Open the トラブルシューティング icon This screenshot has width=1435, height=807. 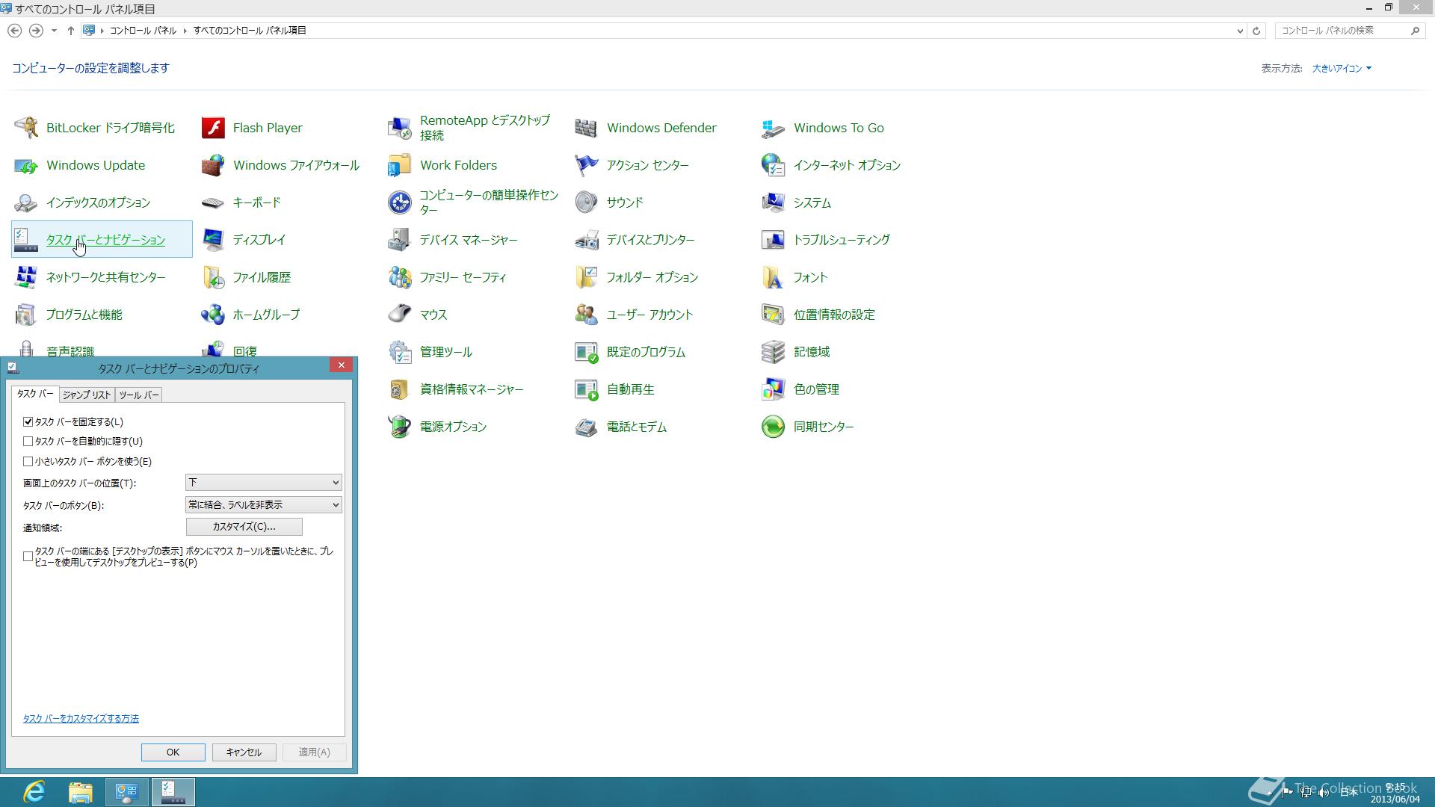(x=774, y=240)
